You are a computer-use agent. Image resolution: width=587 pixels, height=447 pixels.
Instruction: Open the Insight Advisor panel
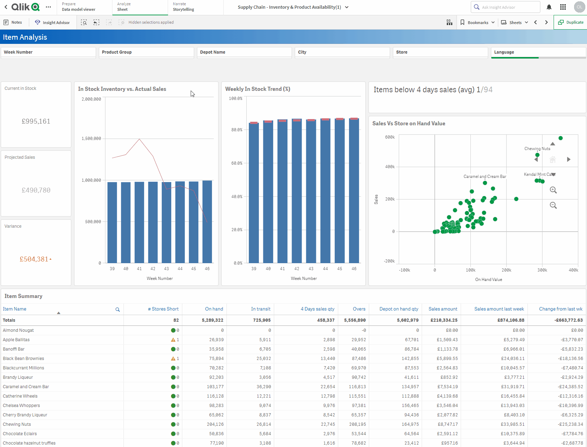coord(53,22)
